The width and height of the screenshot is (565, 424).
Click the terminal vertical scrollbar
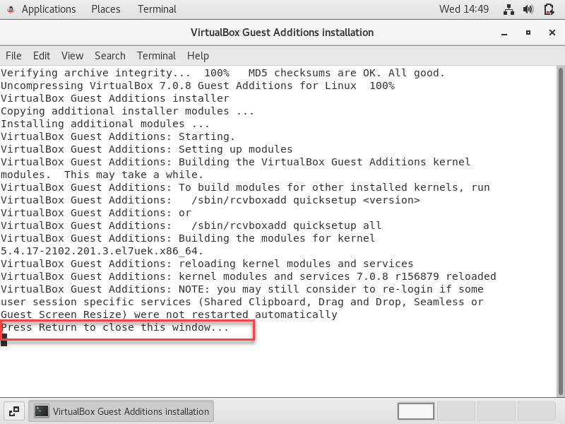tap(560, 212)
